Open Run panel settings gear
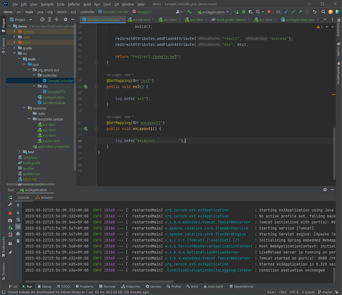Screen dimensions: 342x295 coord(325,190)
